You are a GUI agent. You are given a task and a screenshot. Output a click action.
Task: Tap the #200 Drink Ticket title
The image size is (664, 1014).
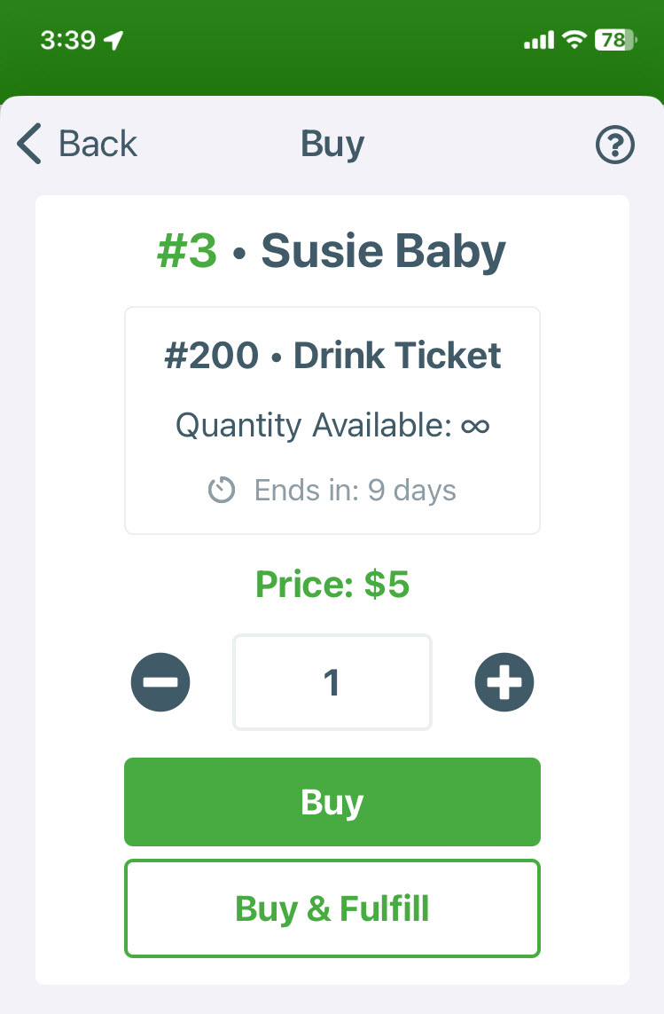coord(332,355)
